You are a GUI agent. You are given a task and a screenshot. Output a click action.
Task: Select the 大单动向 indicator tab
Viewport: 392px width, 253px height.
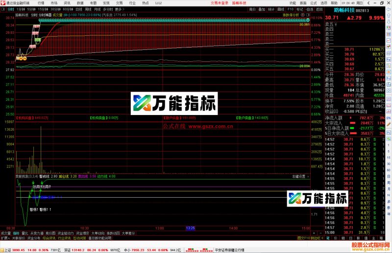tap(98, 233)
